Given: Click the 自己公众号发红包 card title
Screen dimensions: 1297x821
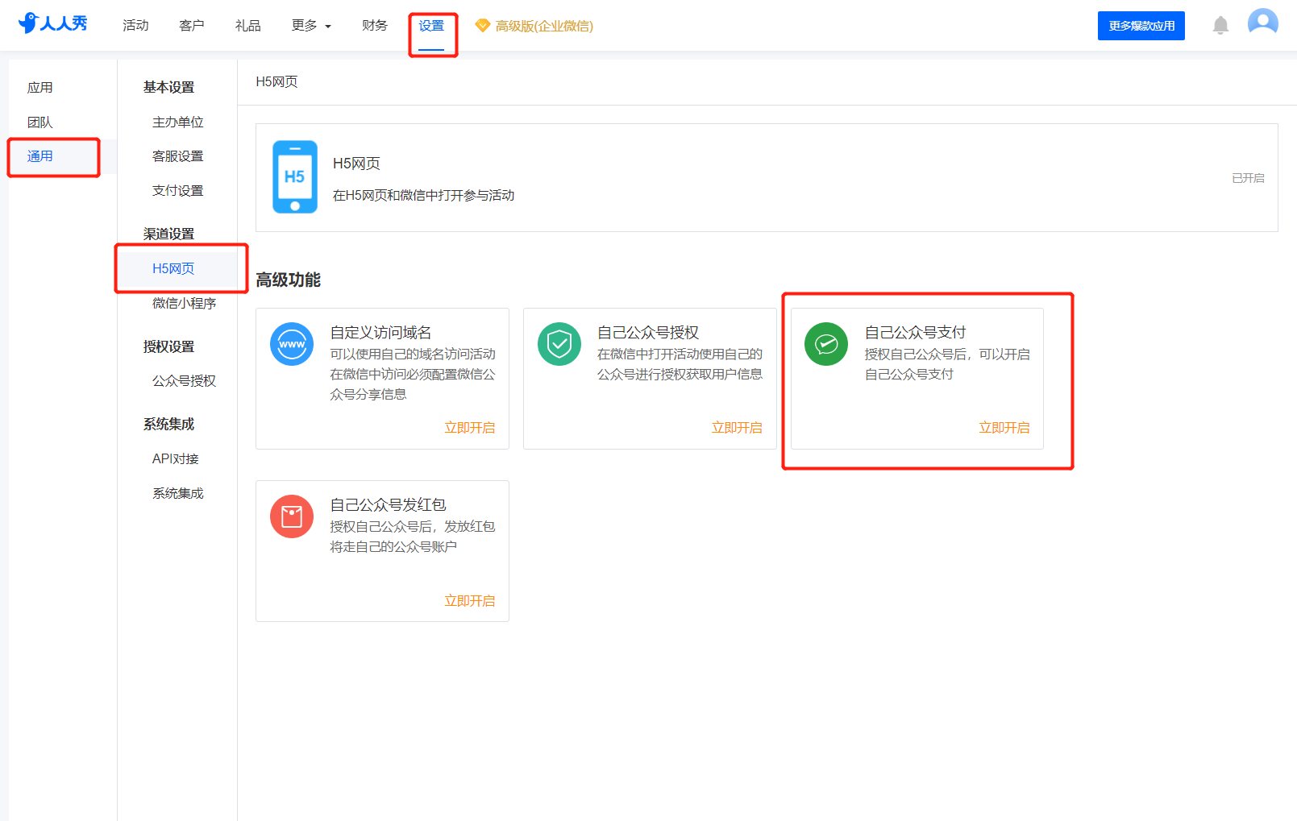Looking at the screenshot, I should [x=389, y=505].
